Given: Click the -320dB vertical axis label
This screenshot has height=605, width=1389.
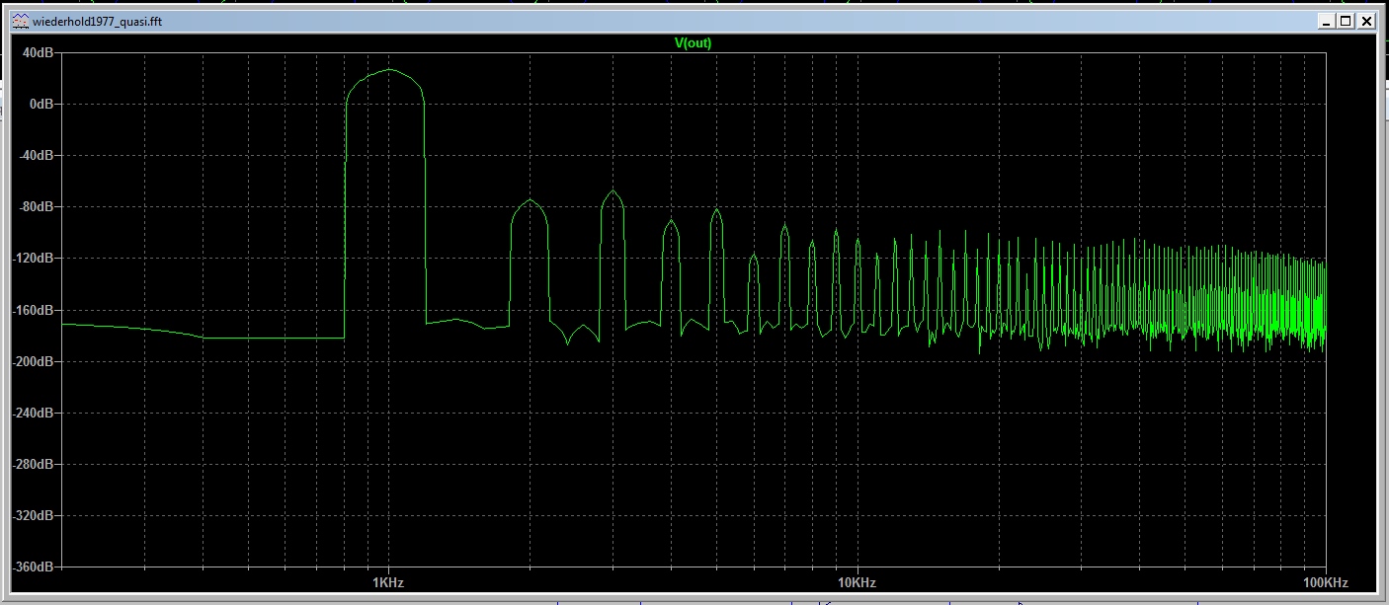Looking at the screenshot, I should coord(33,515).
